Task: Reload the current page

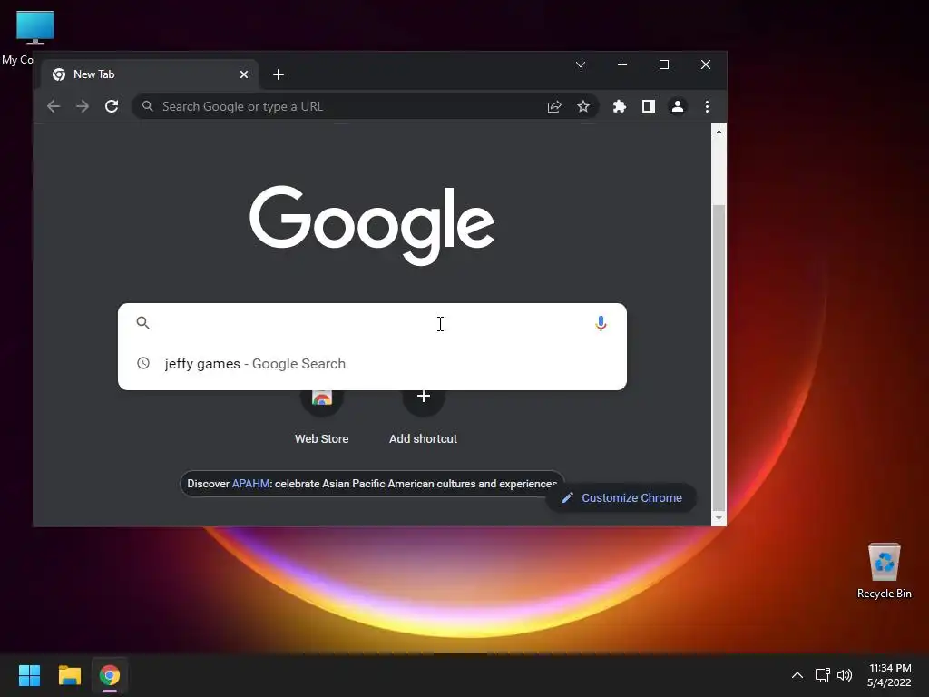Action: [x=112, y=106]
